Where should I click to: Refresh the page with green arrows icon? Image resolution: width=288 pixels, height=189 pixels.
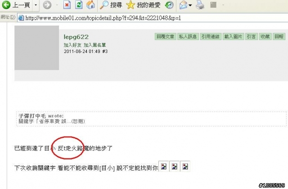[79, 5]
